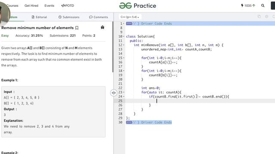The image size is (275, 154).
Task: Click the copy code icon in editor toolbar
Action: [259, 17]
